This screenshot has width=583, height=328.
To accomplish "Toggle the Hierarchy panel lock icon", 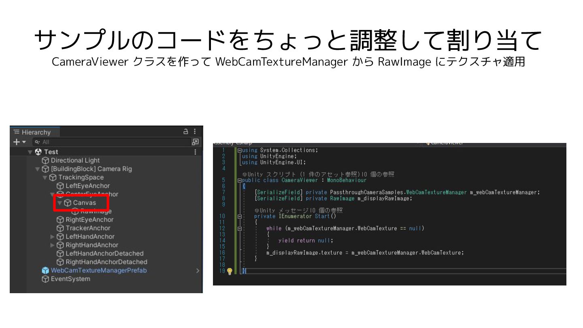I will 186,132.
